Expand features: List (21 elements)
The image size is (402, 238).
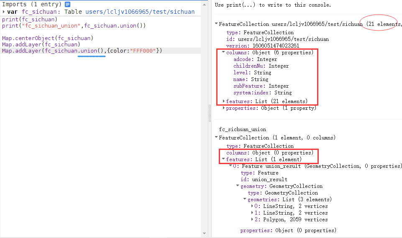click(x=223, y=101)
